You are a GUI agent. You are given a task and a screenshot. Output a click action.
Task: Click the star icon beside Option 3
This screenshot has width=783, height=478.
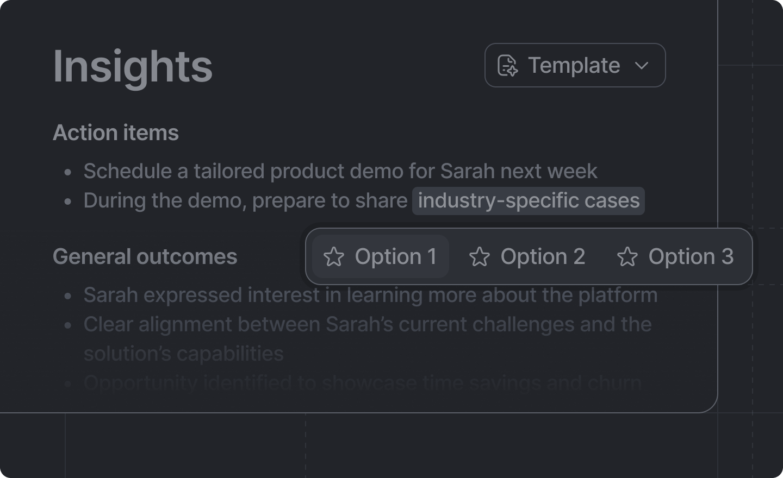pos(627,257)
